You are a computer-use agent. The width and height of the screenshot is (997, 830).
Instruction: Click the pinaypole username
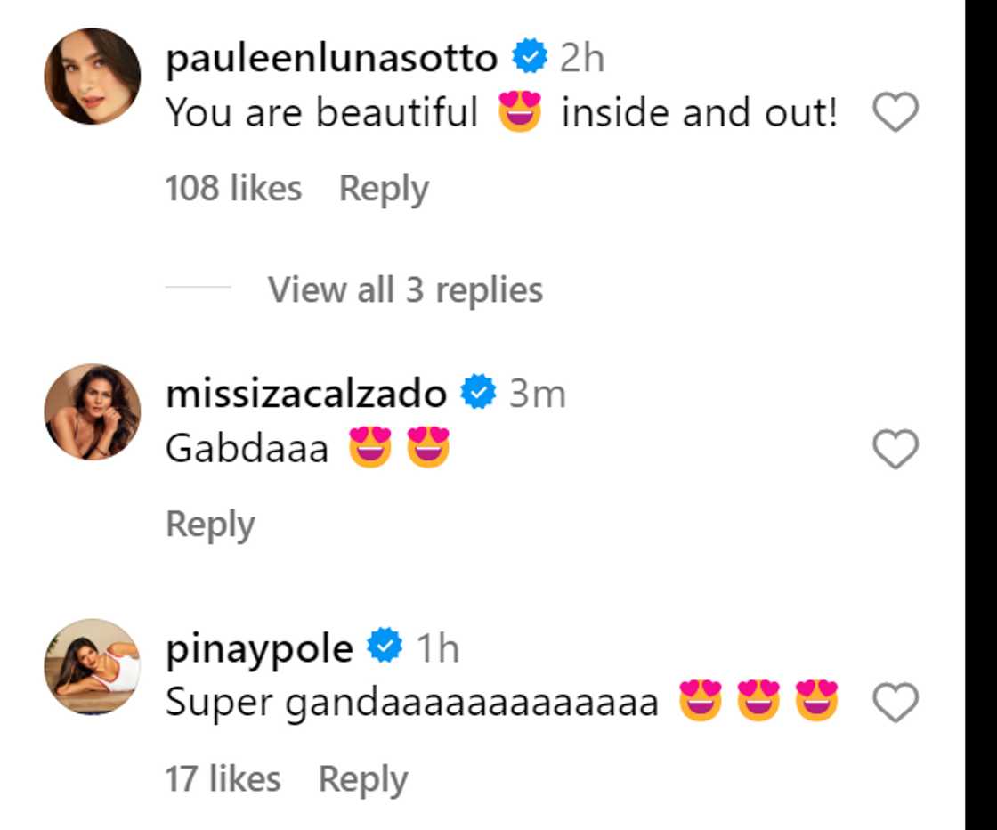point(259,648)
